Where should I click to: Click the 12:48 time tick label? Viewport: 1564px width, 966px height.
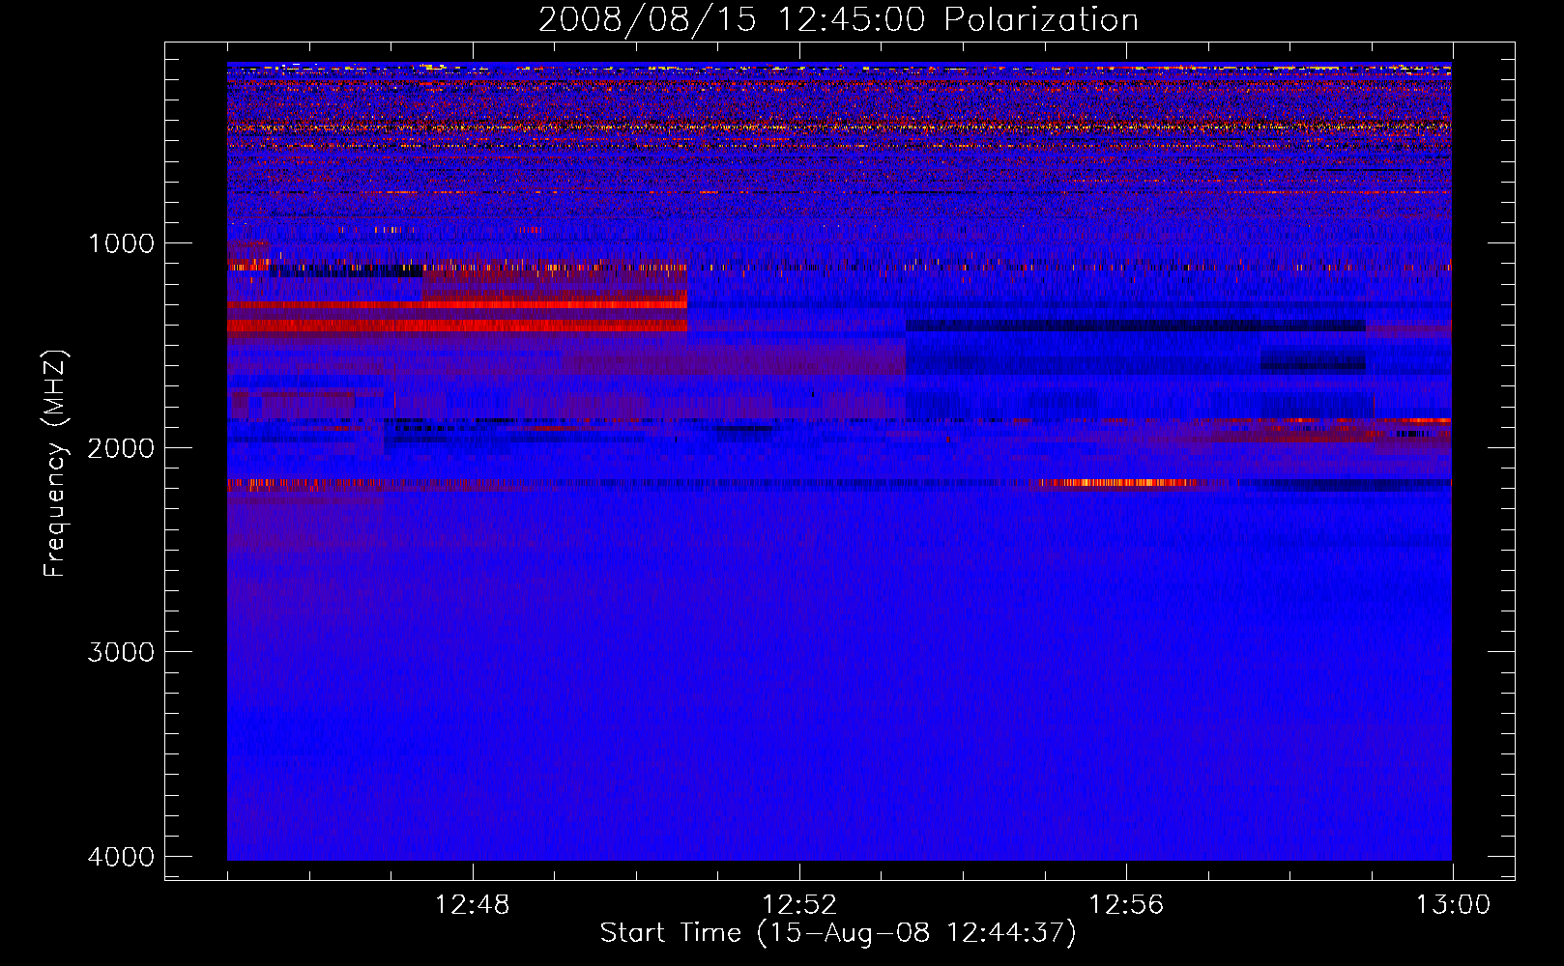[x=473, y=905]
